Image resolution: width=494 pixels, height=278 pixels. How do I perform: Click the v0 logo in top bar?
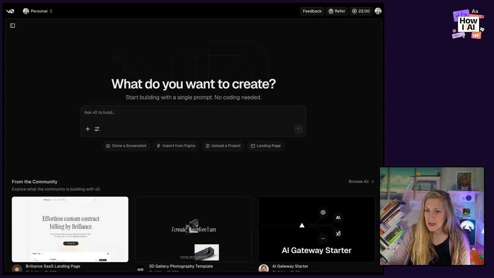click(x=10, y=11)
